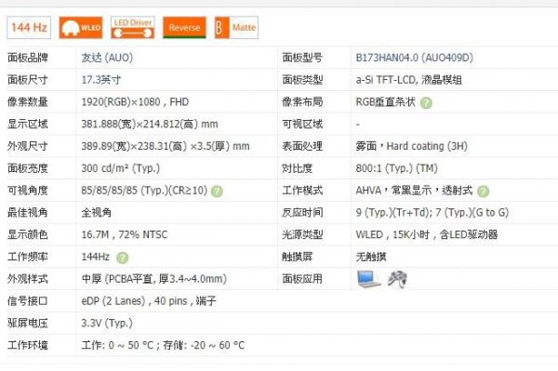Click the 17.3英寸 panel size link
558x371 pixels.
101,80
